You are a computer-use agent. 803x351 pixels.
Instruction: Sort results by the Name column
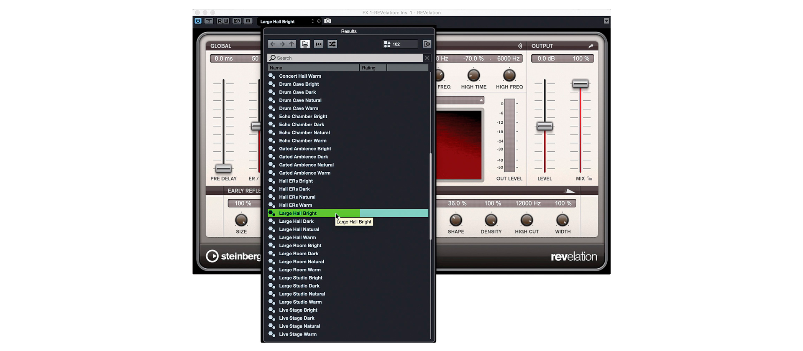(313, 68)
